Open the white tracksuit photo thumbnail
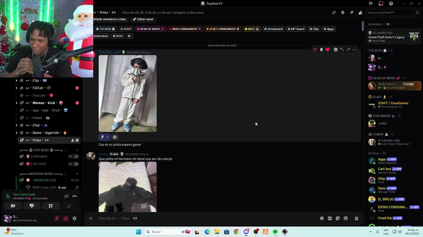This screenshot has width=423, height=237. [x=128, y=93]
